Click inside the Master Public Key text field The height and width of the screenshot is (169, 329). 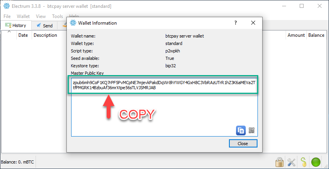coord(164,110)
